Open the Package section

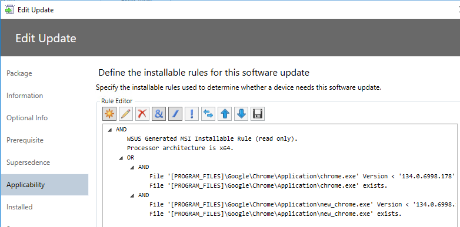pos(19,73)
